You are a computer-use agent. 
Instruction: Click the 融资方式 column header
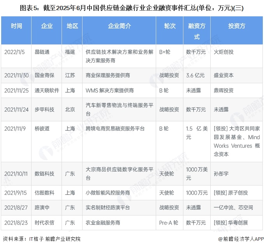coord(197,31)
